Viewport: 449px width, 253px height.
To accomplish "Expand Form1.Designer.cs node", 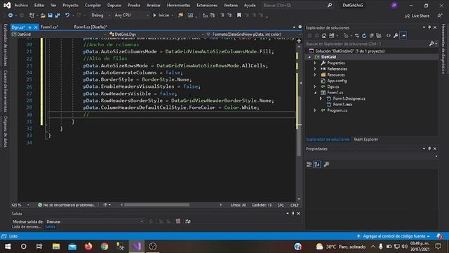I will pyautogui.click(x=321, y=98).
